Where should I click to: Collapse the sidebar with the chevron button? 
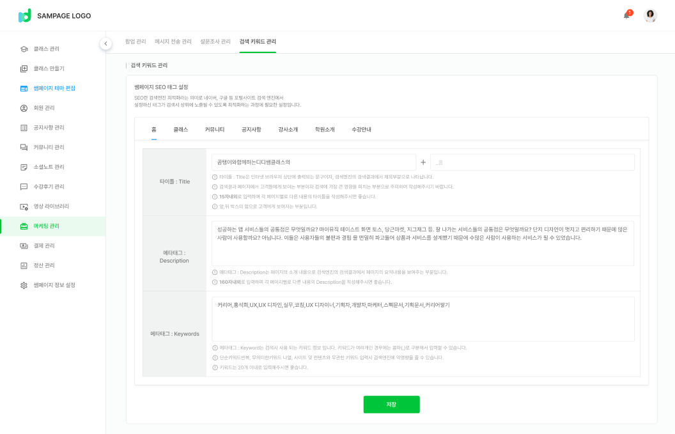(106, 43)
